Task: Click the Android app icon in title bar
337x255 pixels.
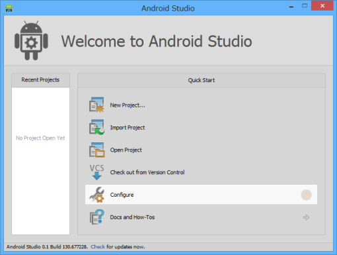Action: click(x=9, y=8)
